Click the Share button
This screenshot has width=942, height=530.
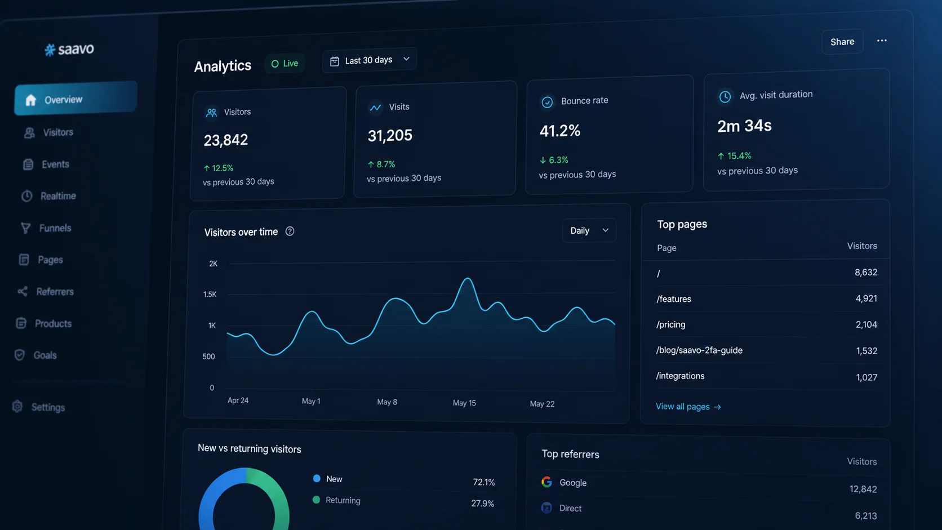[x=842, y=42]
